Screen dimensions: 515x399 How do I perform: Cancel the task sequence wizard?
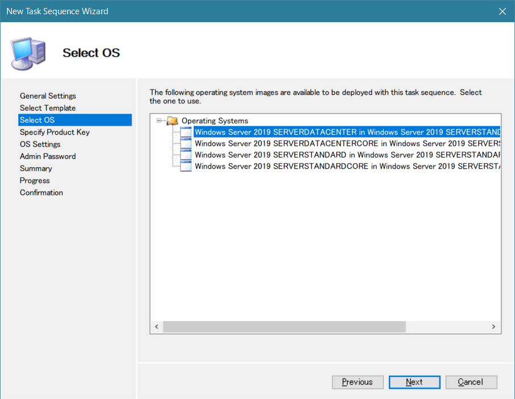[471, 382]
